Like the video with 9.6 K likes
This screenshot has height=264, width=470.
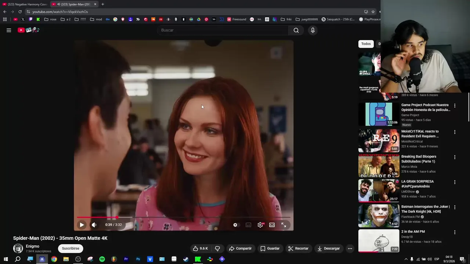200,248
